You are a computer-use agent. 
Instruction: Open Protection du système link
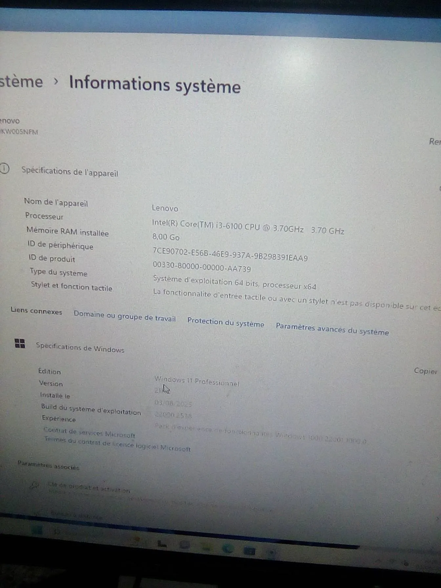(x=225, y=322)
